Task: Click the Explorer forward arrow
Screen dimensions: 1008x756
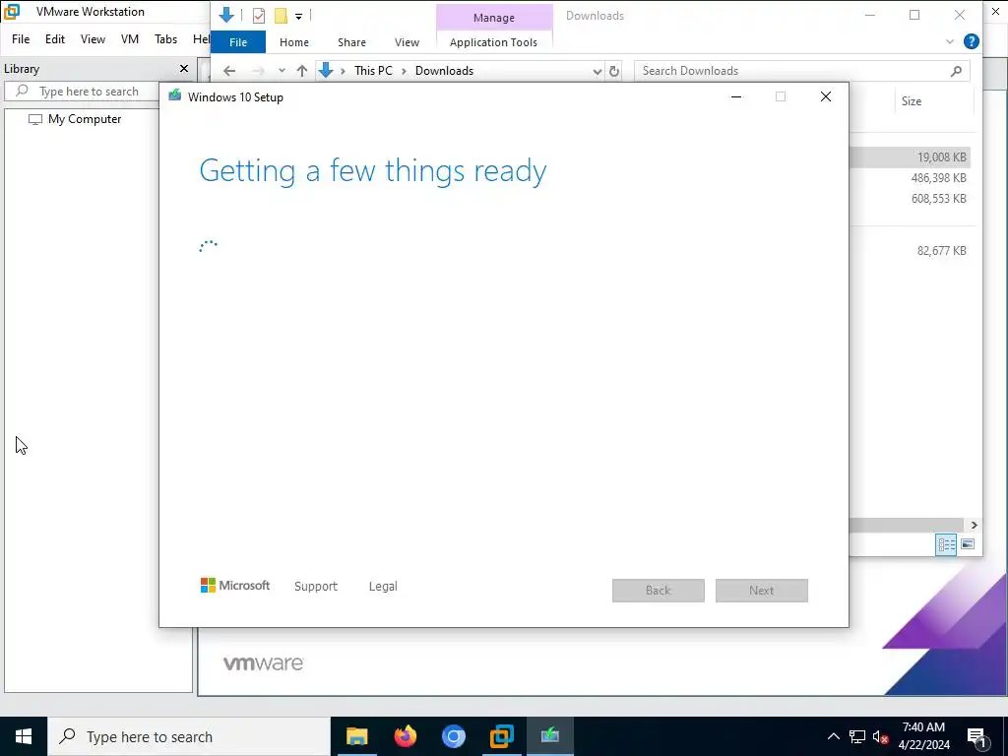Action: [258, 71]
